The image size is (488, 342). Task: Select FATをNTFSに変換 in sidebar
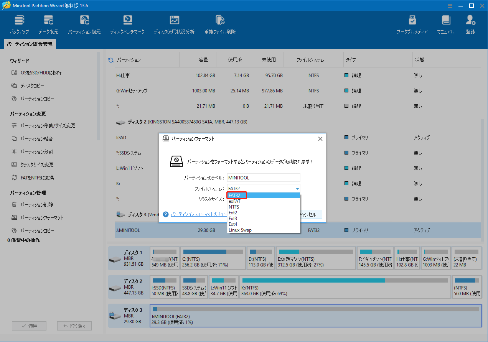tap(32, 178)
